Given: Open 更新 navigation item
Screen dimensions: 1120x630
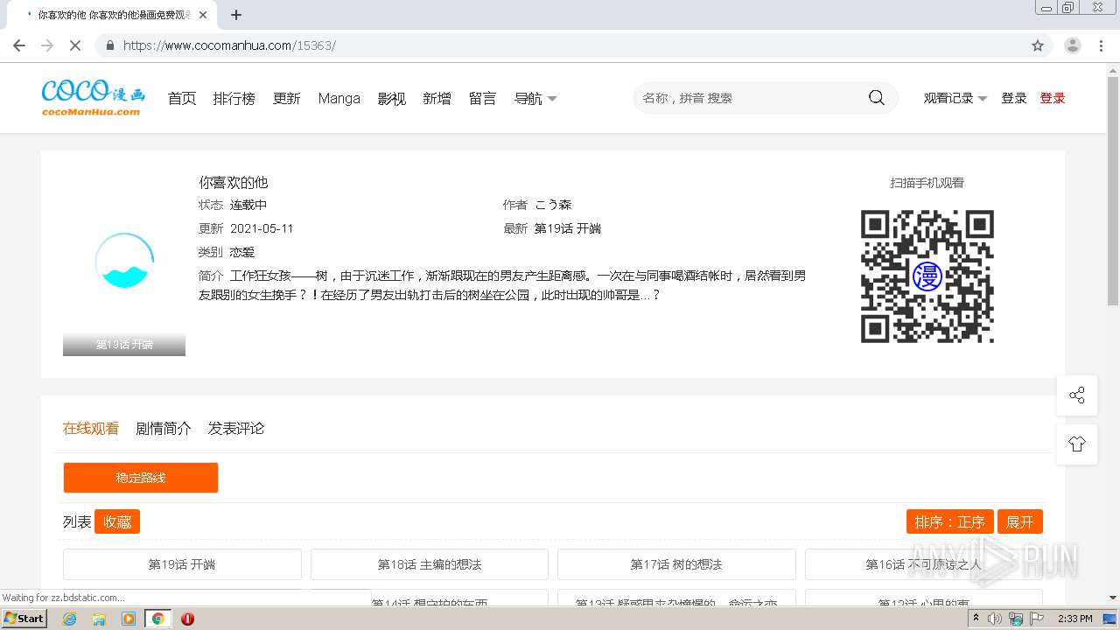Looking at the screenshot, I should [287, 99].
